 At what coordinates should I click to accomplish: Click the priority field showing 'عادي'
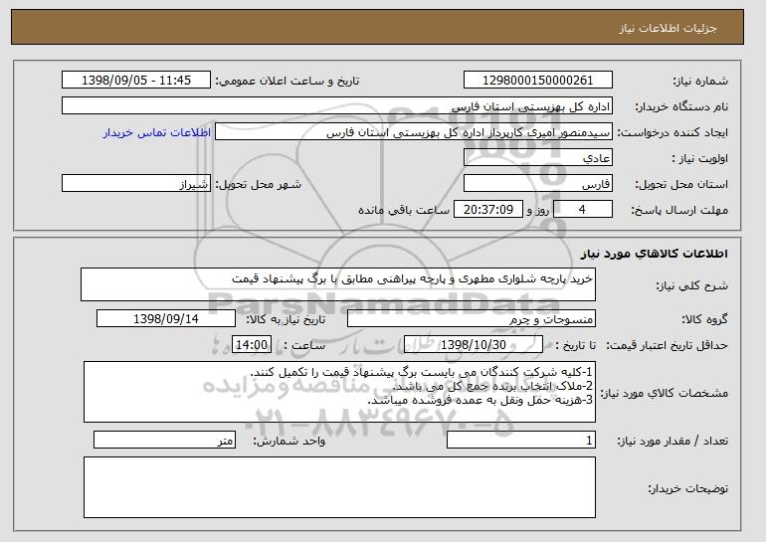[538, 158]
